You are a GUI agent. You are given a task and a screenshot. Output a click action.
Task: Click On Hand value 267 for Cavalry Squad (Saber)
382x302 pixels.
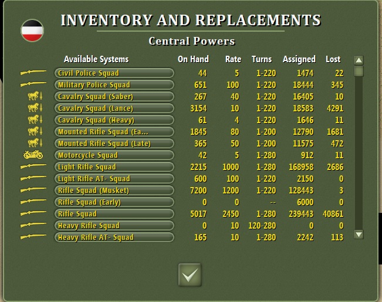200,96
